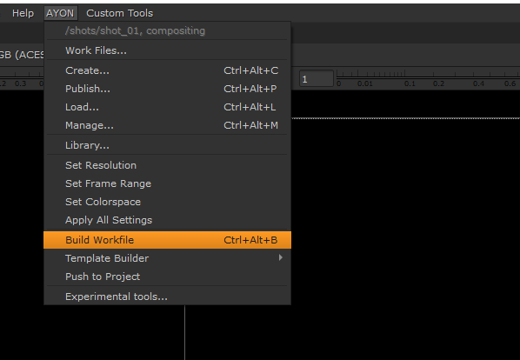Select Create... menu entry

point(168,70)
